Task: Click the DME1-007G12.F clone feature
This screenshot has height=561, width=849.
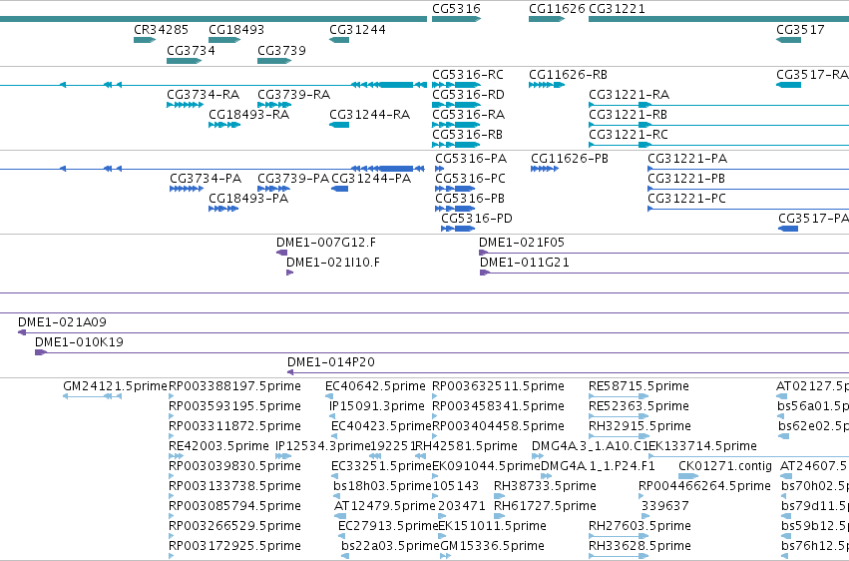Action: pyautogui.click(x=281, y=253)
